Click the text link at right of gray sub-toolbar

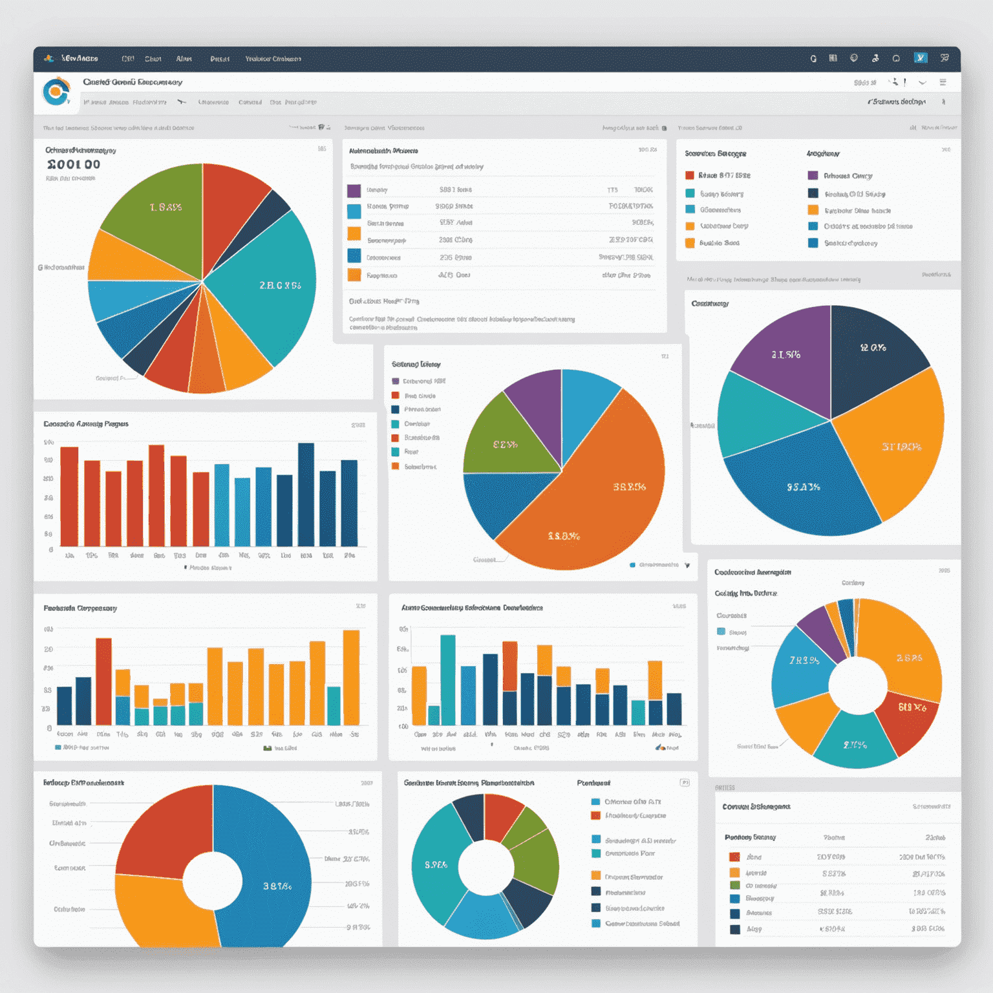897,101
